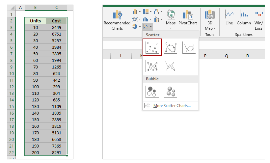Click the Units header cell
Image resolution: width=270 pixels, height=163 pixels.
click(35, 21)
